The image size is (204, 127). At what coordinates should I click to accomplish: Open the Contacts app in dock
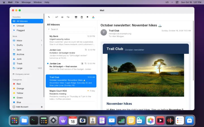[92, 121]
